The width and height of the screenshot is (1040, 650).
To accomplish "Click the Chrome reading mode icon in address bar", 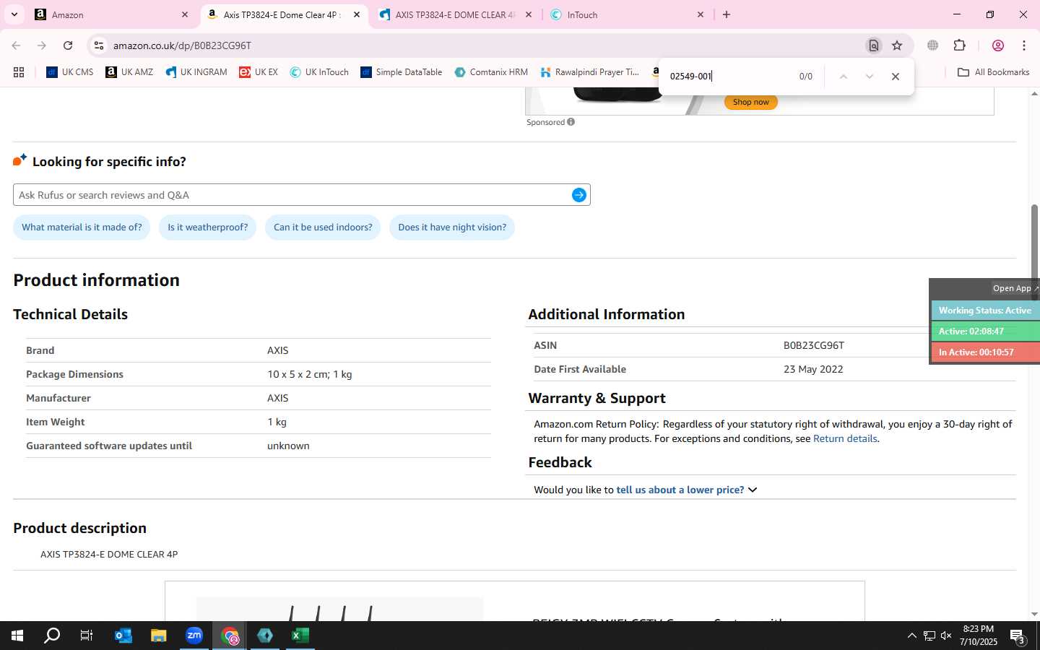I will point(874,45).
